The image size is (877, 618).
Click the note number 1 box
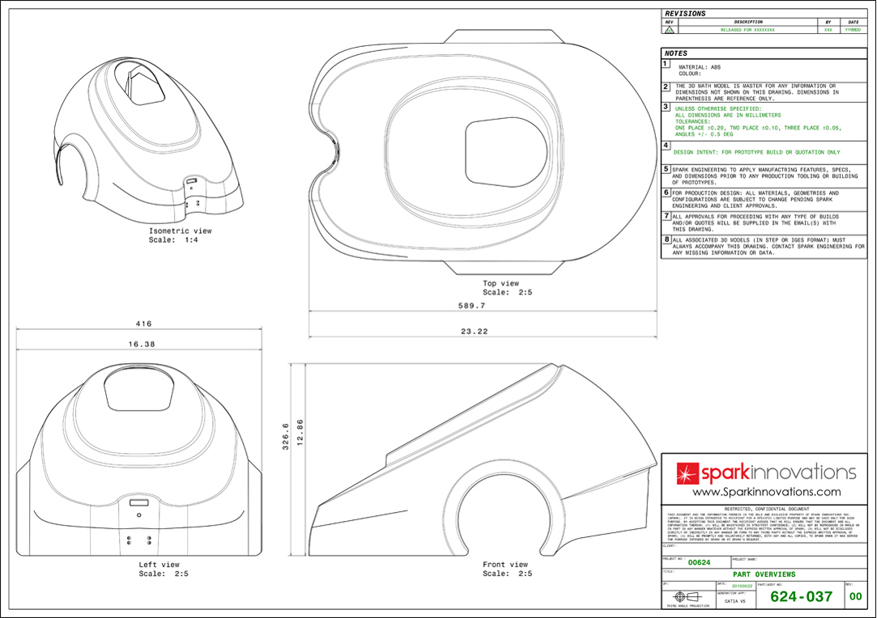point(666,63)
